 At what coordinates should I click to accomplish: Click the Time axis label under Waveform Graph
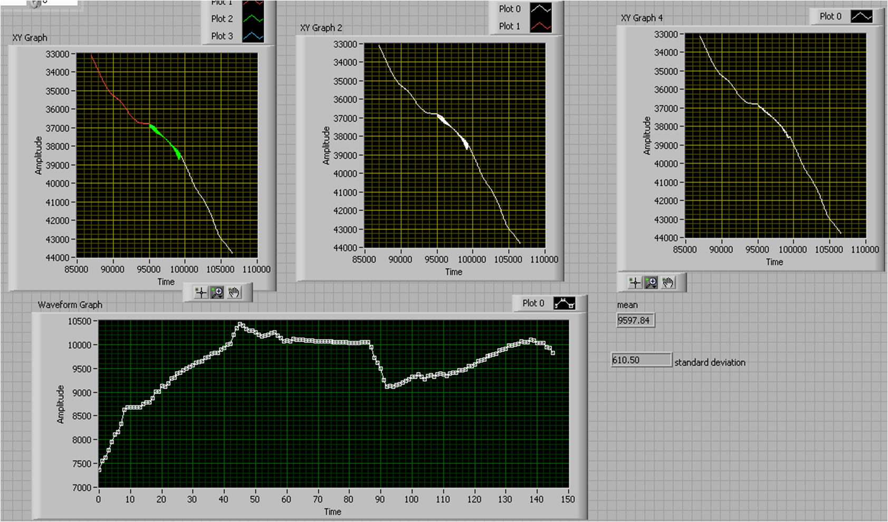point(332,511)
